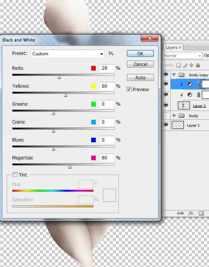209x267 pixels.
Task: Show the body group visibility box
Action: pyautogui.click(x=166, y=115)
